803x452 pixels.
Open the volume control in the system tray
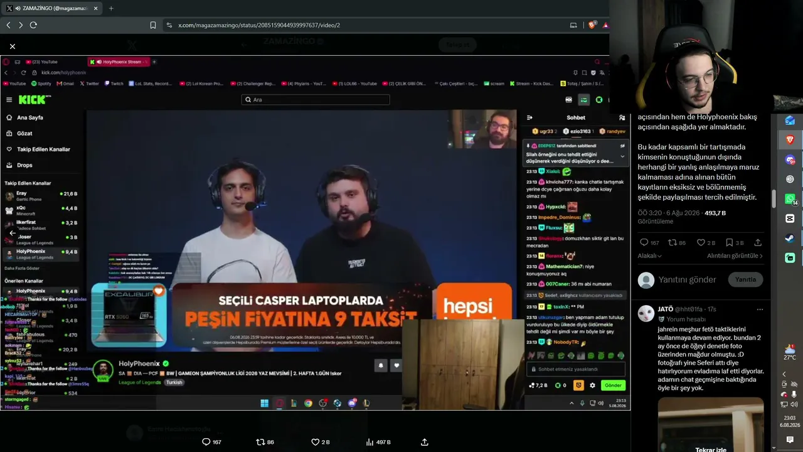794,404
